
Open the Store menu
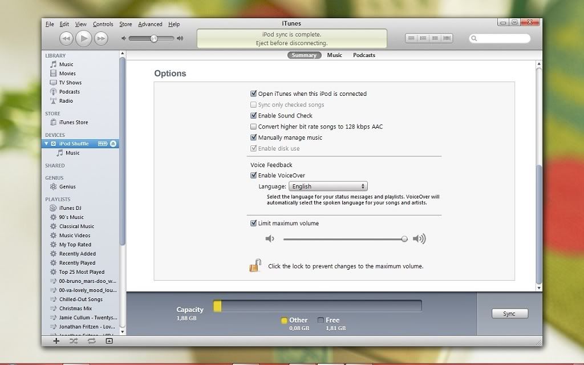tap(125, 24)
